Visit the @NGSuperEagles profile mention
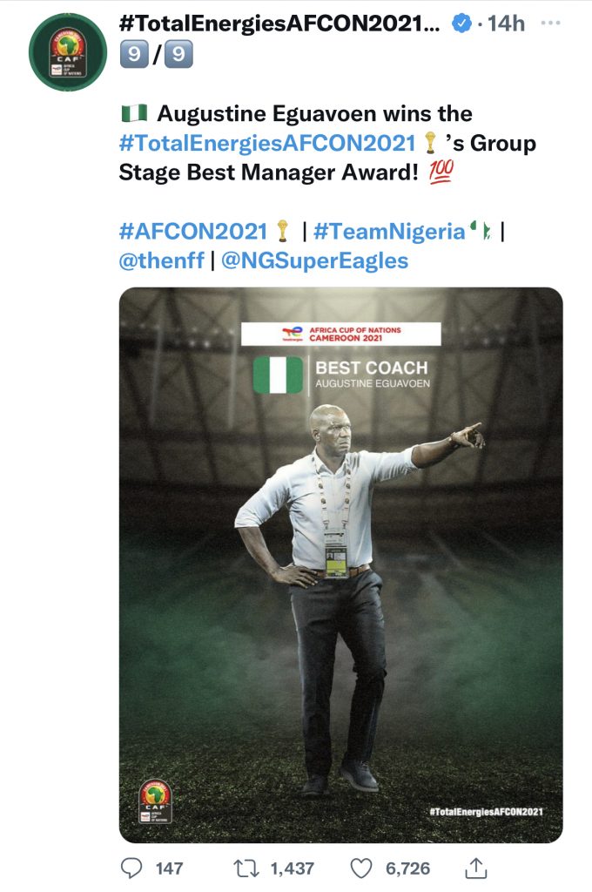This screenshot has width=592, height=892. (314, 260)
